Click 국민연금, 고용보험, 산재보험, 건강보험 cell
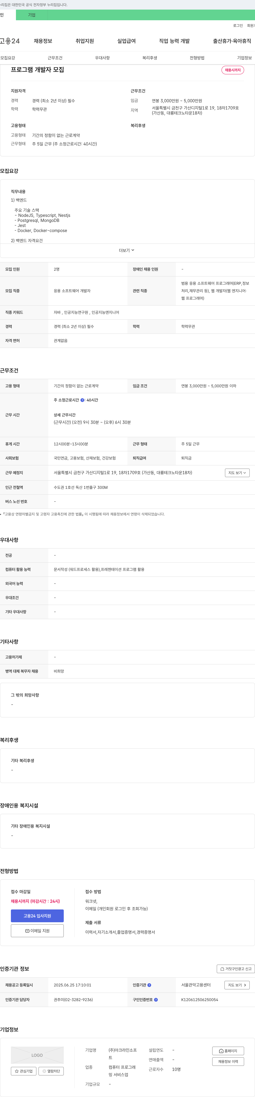The height and width of the screenshot is (1097, 255). [84, 458]
